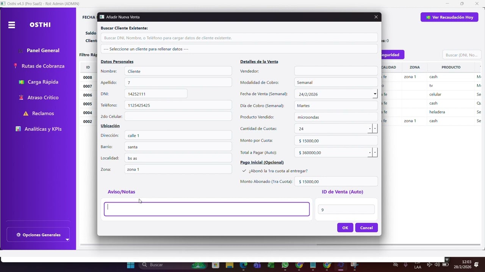The height and width of the screenshot is (272, 485).
Task: Click the money icon beside Carga Rápida
Action: [22, 82]
